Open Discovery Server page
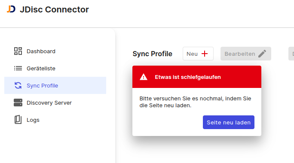294x163 pixels. (55, 103)
